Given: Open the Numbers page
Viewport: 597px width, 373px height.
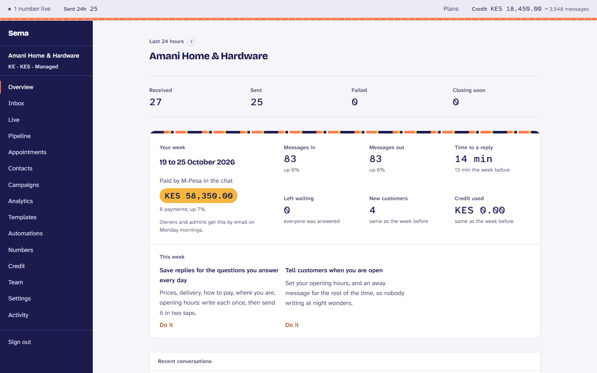Looking at the screenshot, I should tap(46, 250).
